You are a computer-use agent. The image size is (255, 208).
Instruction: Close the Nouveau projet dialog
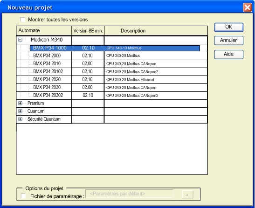click(248, 7)
